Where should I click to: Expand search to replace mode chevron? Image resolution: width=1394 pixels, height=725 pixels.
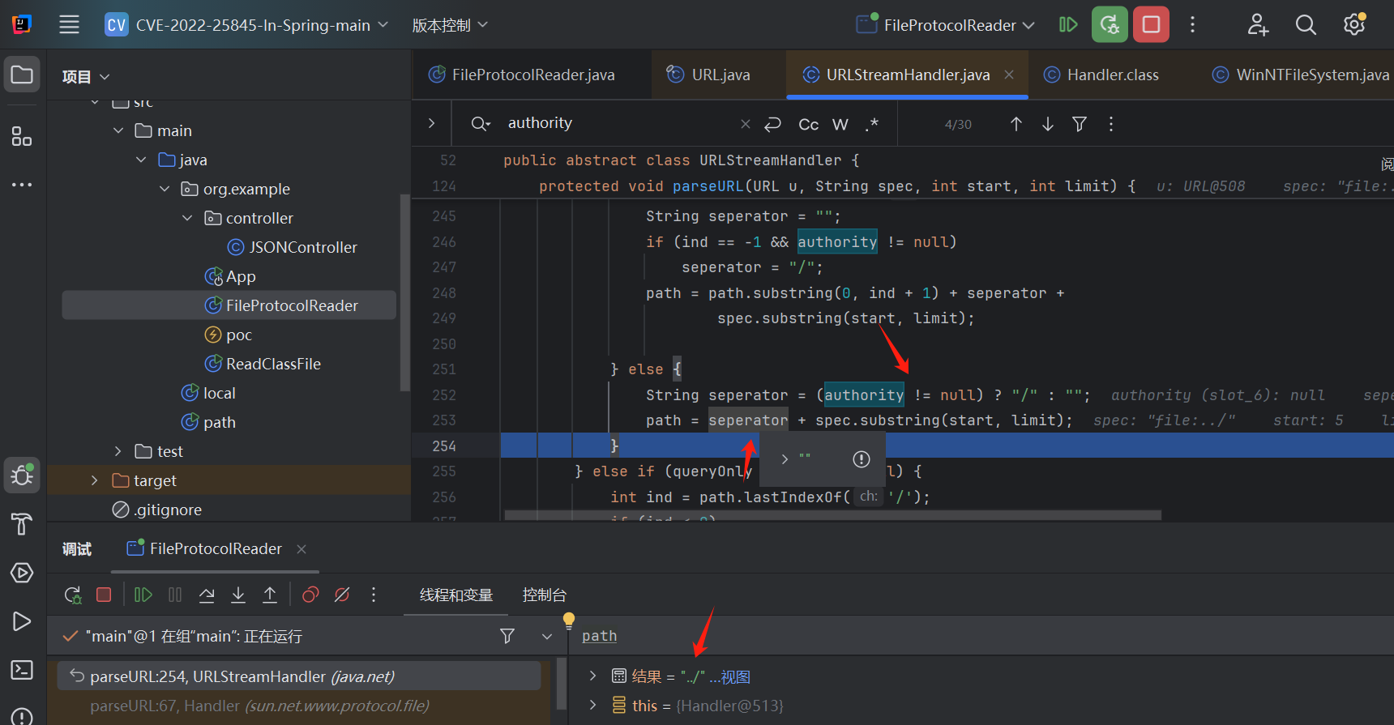[432, 123]
